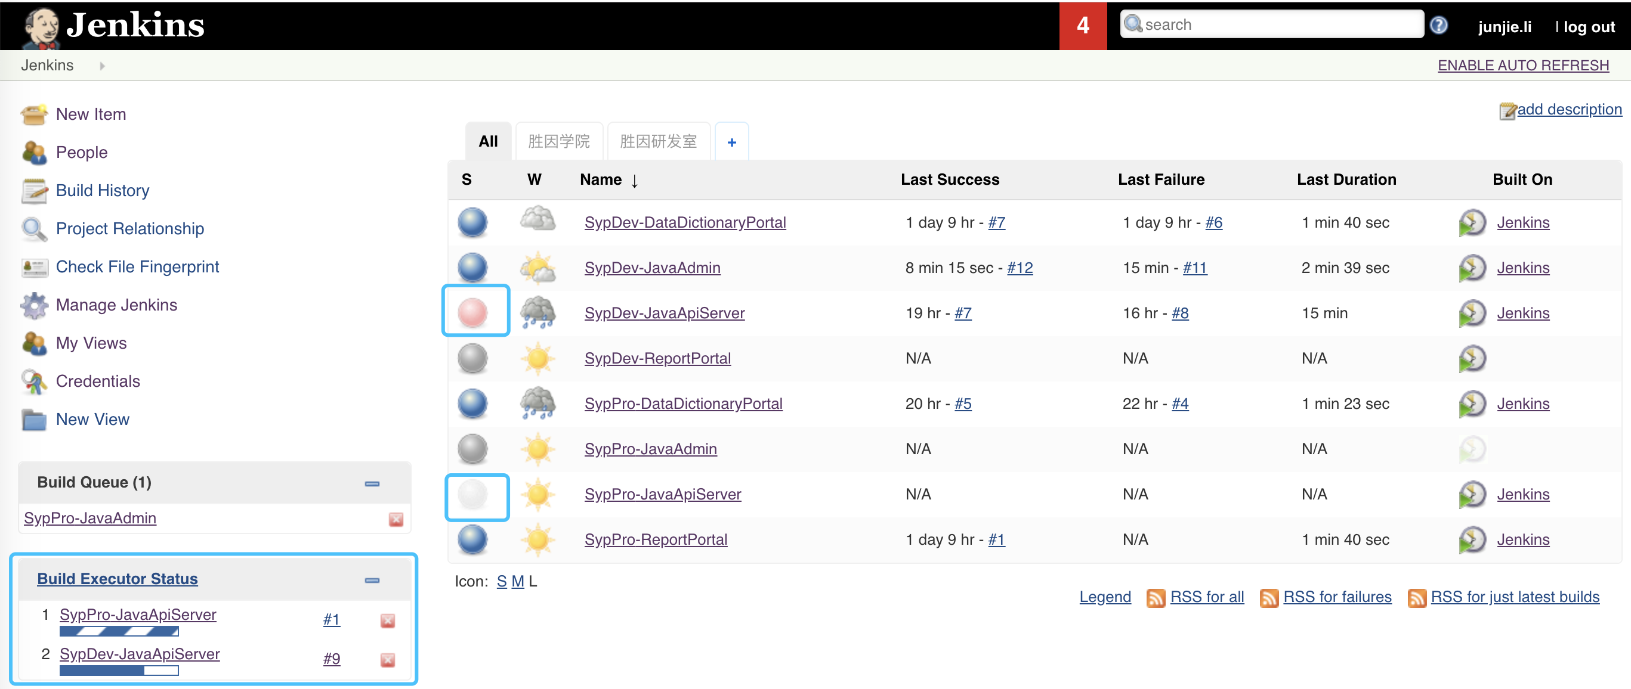Sort jobs by Name column

tap(600, 179)
